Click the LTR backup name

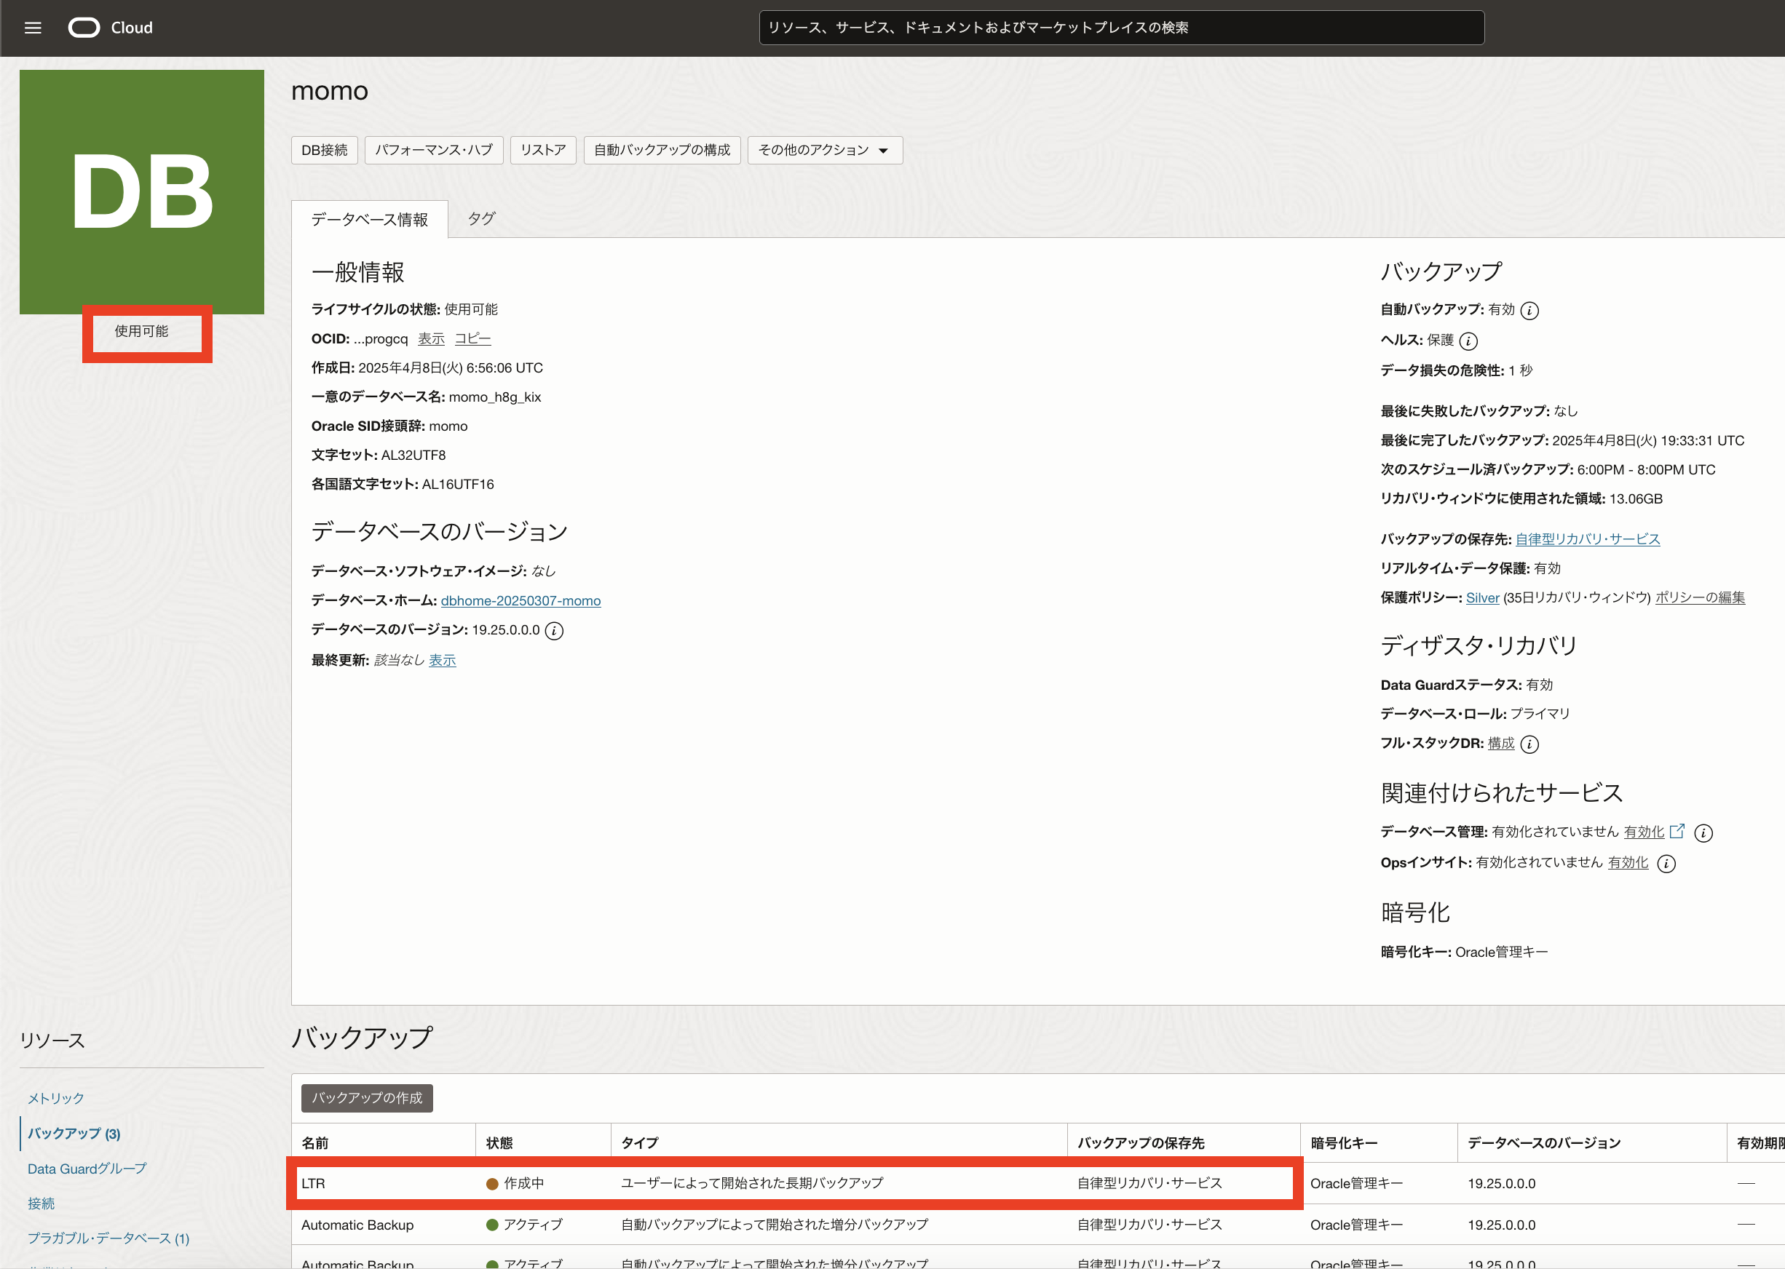[314, 1183]
